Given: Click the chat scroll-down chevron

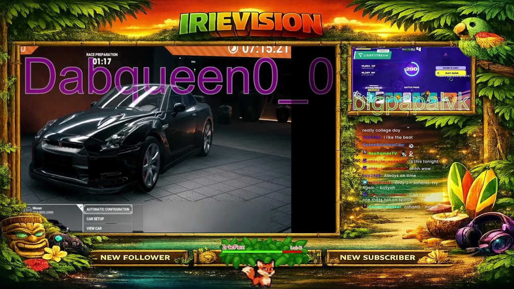Looking at the screenshot, I should [x=408, y=127].
